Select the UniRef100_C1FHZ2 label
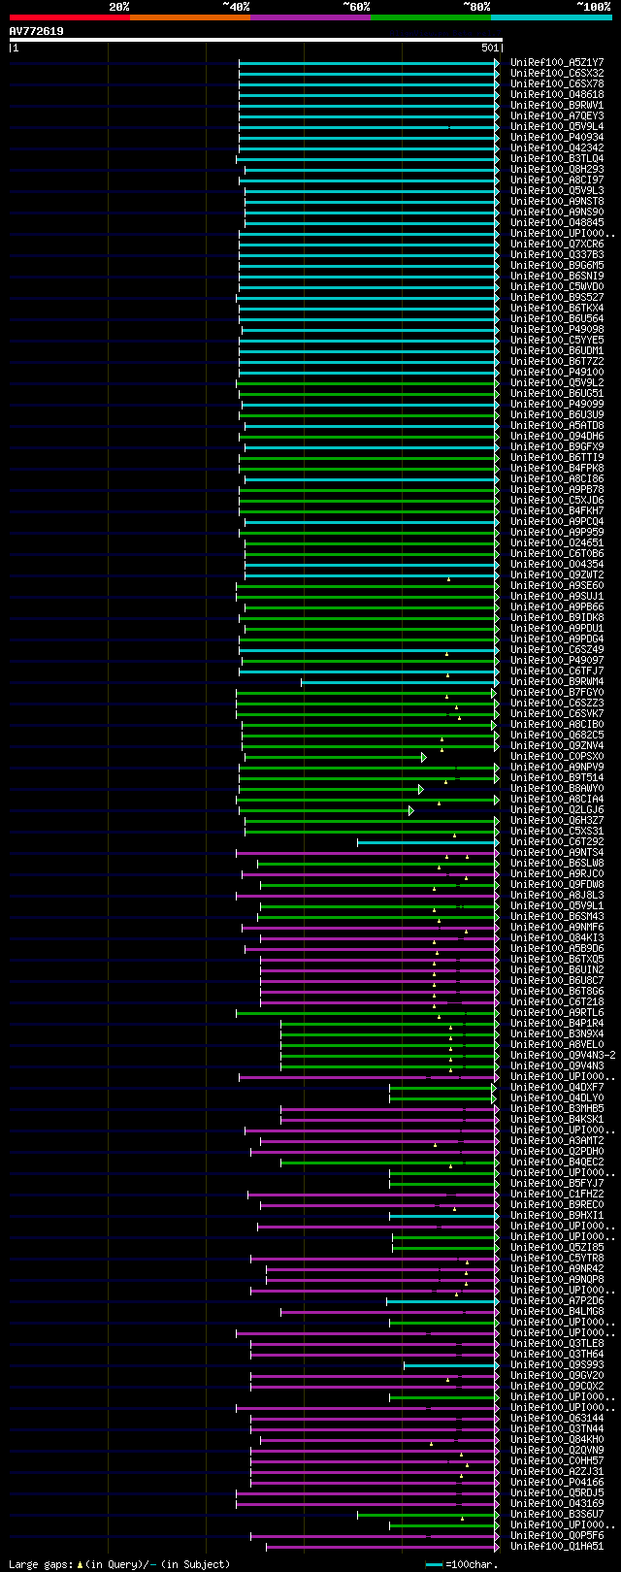Screen dimensions: 621x1572 [557, 1195]
